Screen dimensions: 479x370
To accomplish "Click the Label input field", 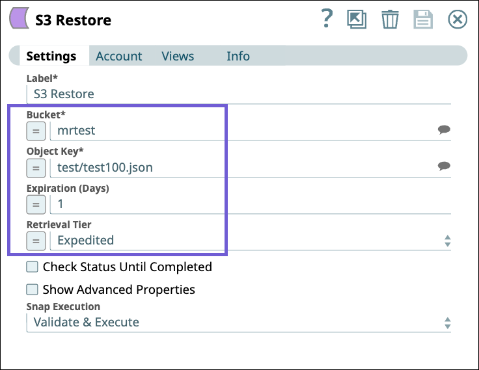I will pyautogui.click(x=238, y=94).
